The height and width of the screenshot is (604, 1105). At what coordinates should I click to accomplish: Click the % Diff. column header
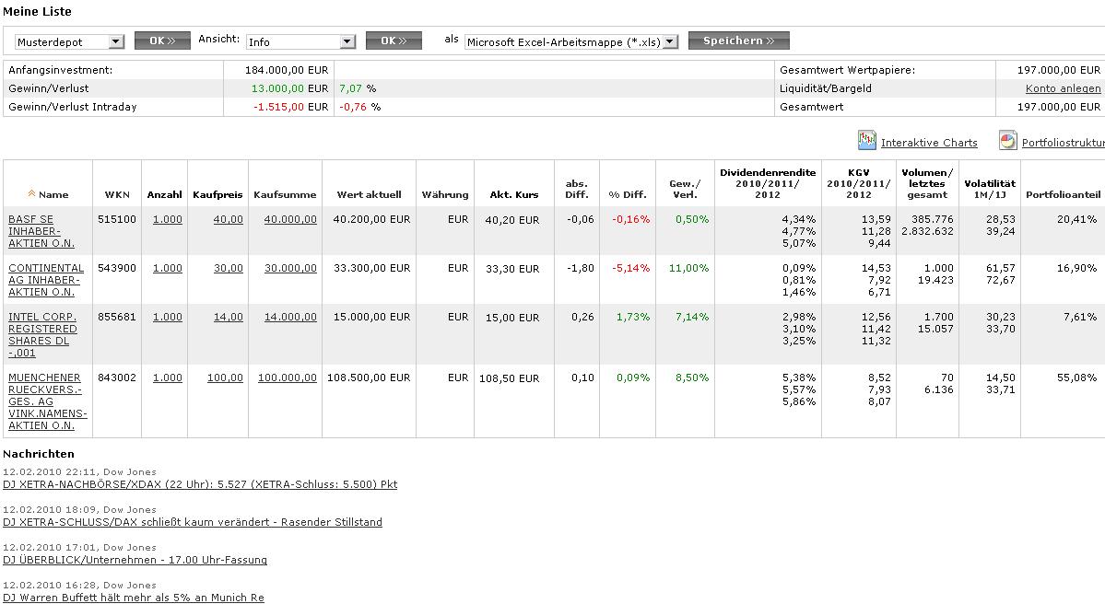(x=628, y=194)
